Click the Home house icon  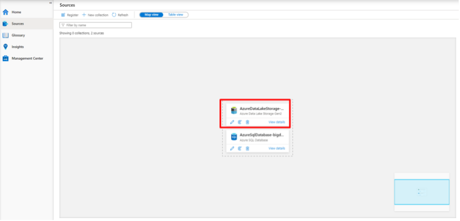pos(5,12)
